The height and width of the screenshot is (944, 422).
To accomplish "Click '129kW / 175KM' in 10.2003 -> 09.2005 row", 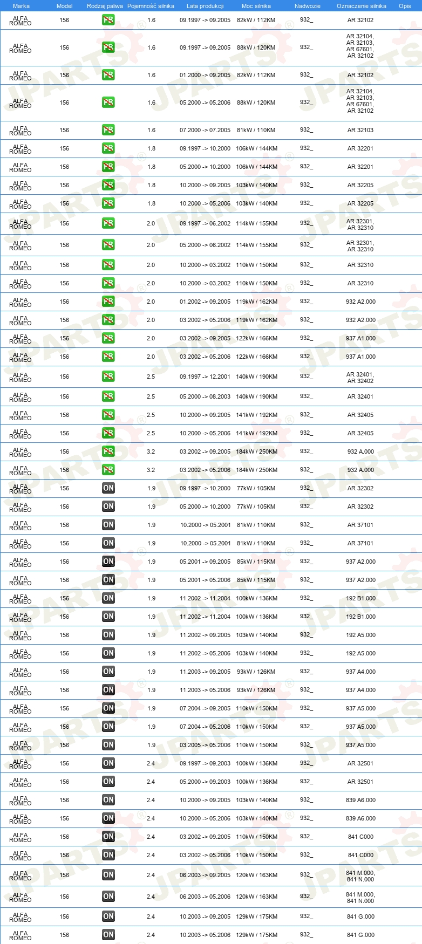I will click(x=256, y=916).
